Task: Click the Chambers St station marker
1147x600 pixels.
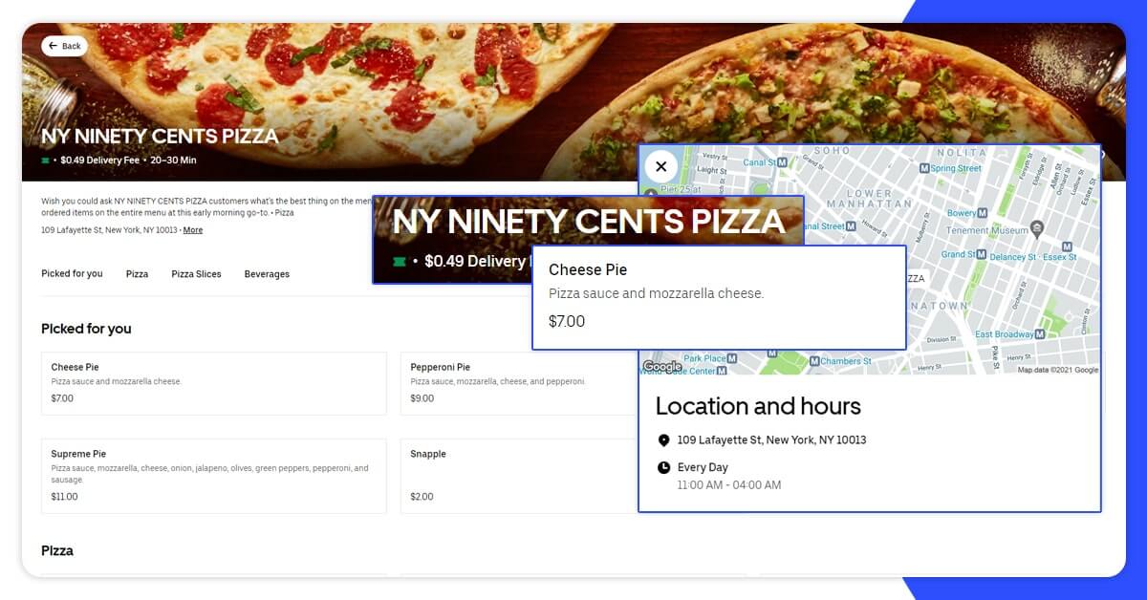Action: click(814, 361)
